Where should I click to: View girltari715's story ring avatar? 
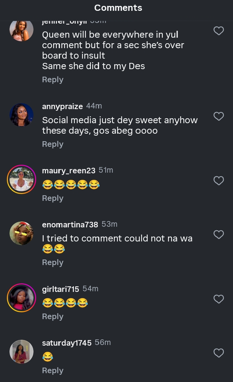[22, 298]
